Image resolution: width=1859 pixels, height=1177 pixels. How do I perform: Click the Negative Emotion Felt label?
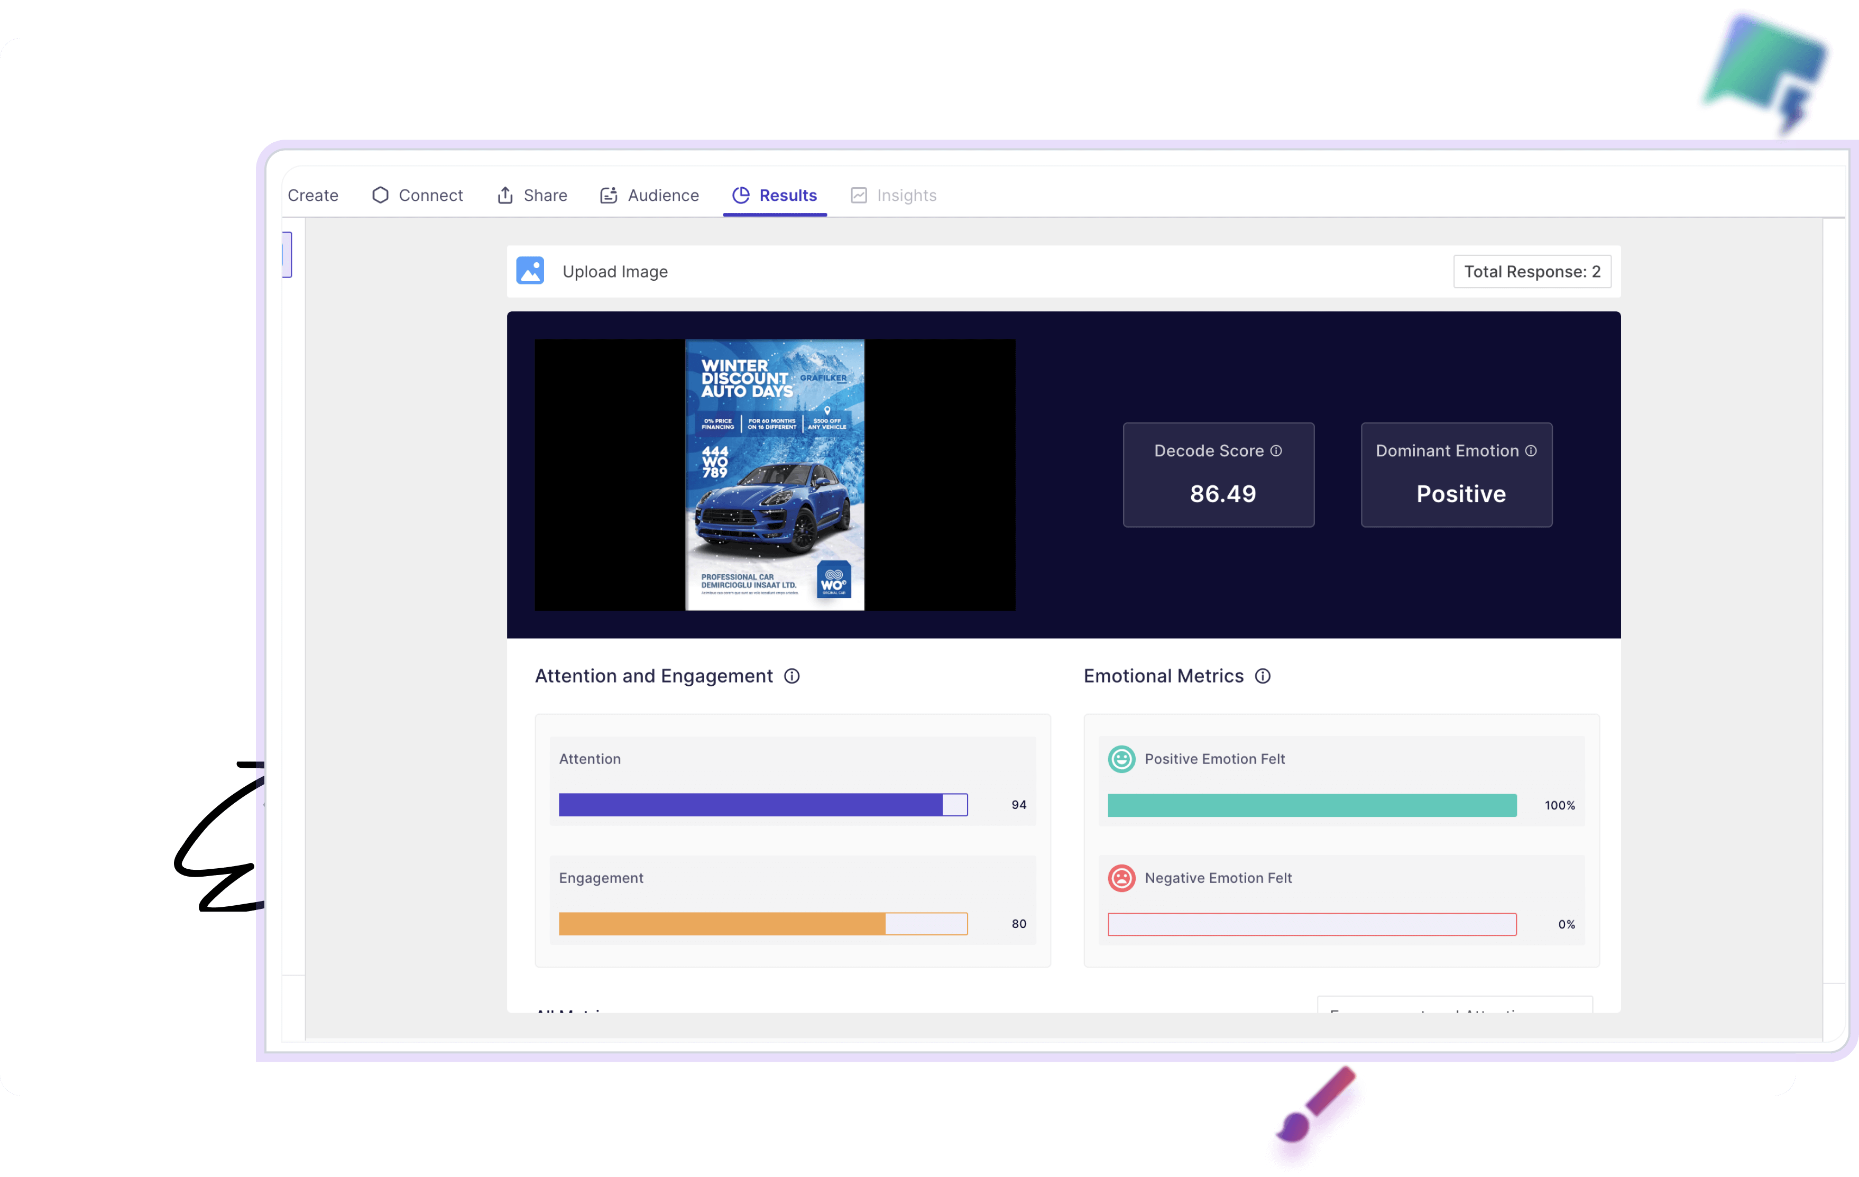coord(1218,878)
